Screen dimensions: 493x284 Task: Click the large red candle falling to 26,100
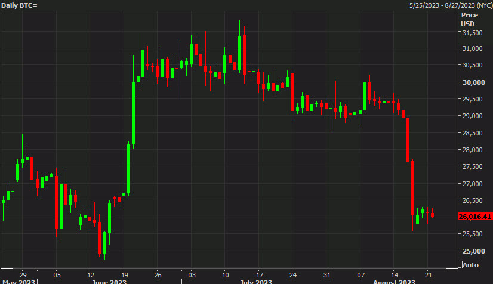[412, 188]
